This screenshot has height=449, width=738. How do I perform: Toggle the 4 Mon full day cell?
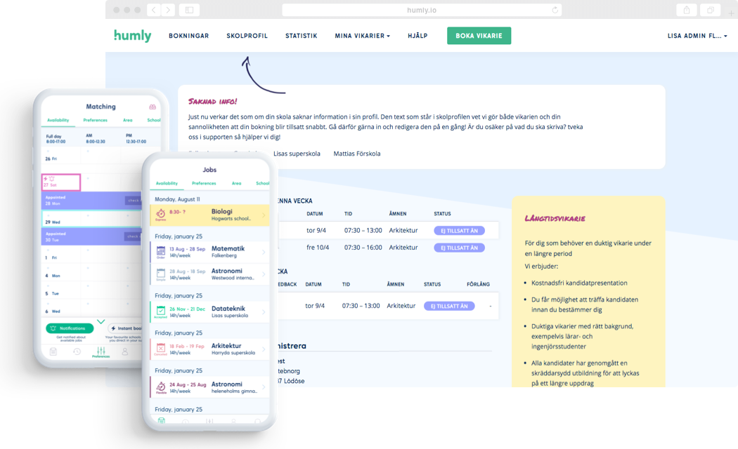[x=61, y=273]
